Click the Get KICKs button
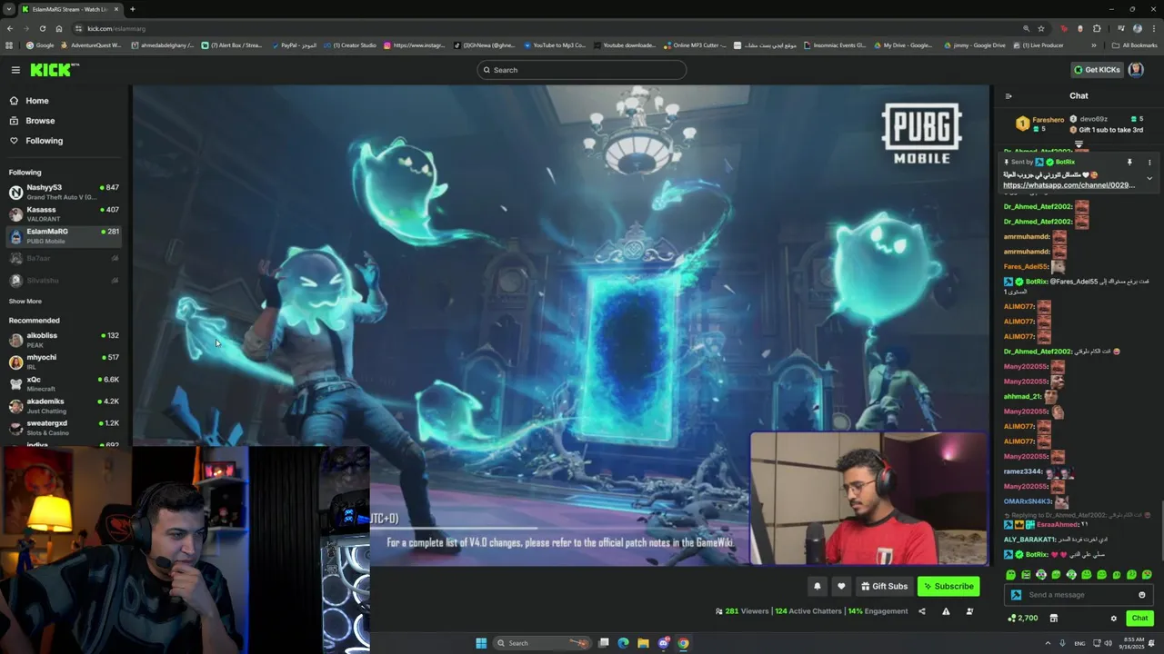1164x654 pixels. click(1097, 70)
